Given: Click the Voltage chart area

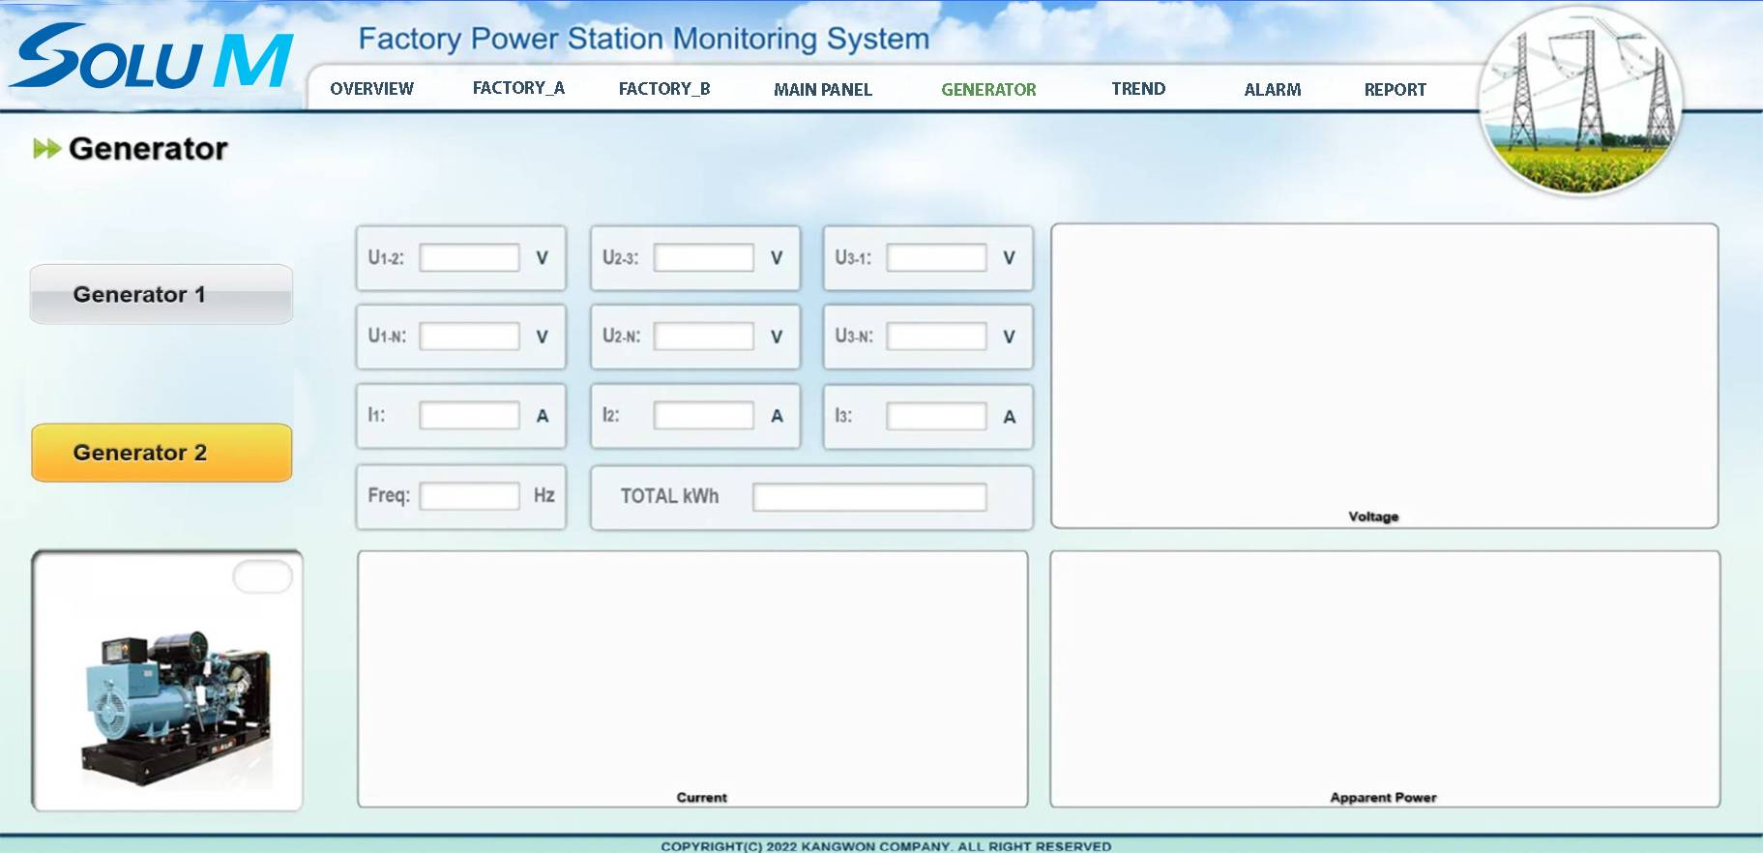Looking at the screenshot, I should 1384,372.
